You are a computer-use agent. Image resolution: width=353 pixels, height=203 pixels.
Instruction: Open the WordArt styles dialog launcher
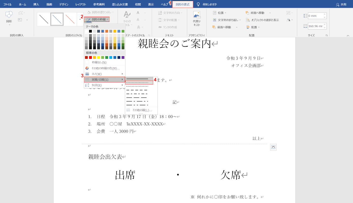(x=149, y=36)
